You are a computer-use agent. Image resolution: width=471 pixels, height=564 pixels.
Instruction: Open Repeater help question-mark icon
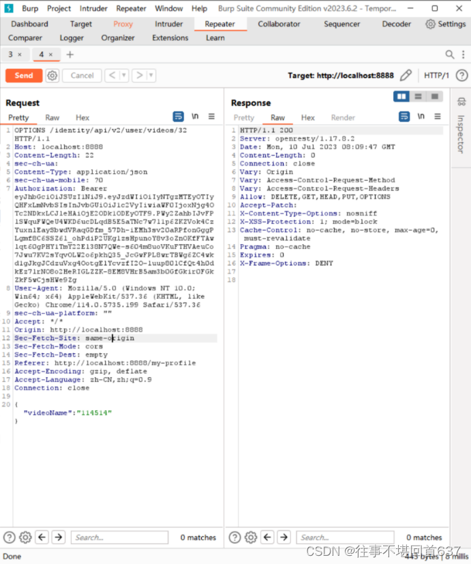coord(461,76)
